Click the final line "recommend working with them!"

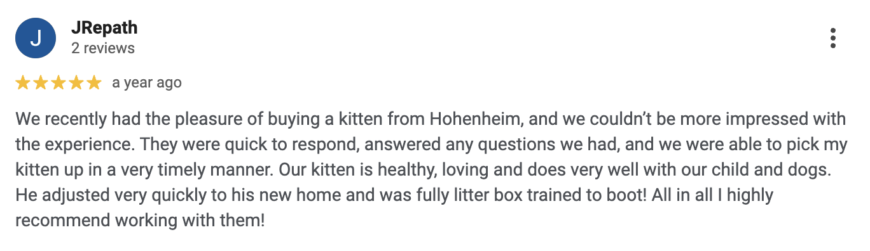pyautogui.click(x=140, y=221)
